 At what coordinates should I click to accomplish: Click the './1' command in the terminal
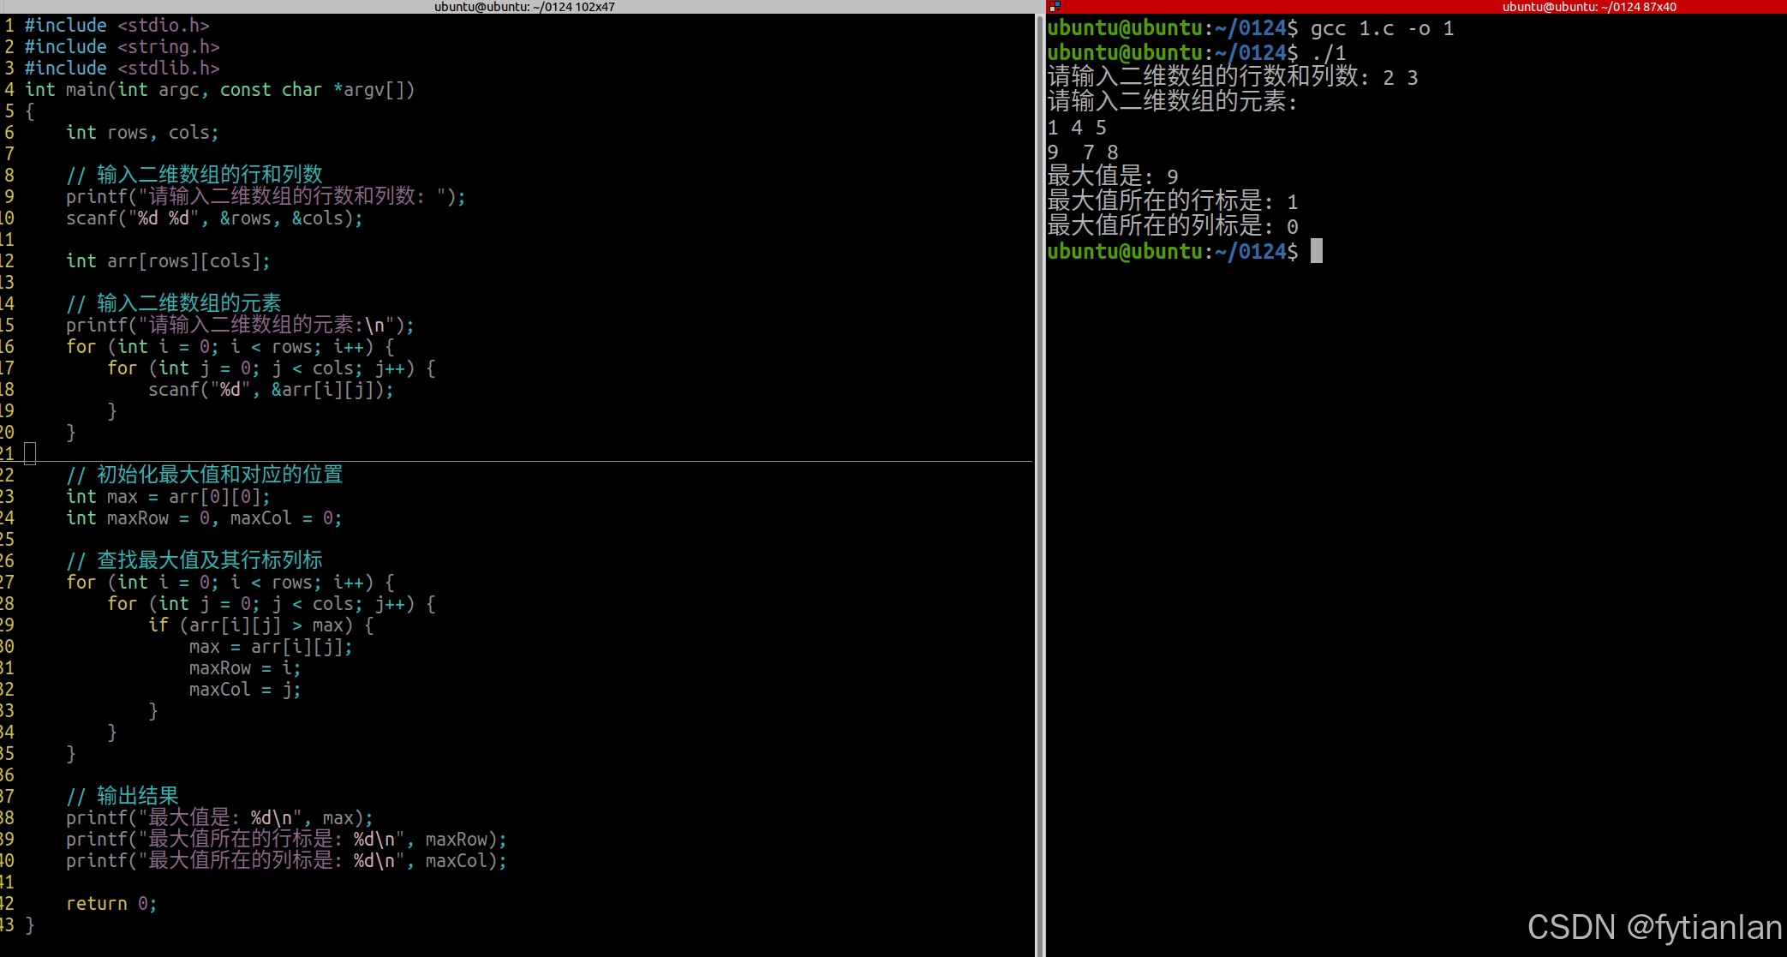pos(1328,53)
